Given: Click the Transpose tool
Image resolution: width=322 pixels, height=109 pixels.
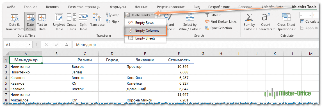Looking at the screenshot, I should [97, 20].
